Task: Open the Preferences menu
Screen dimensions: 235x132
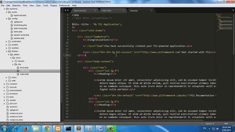Action: point(65,5)
